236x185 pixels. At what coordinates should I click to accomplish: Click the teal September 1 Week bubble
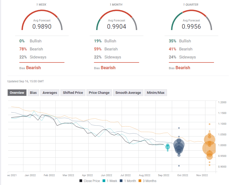point(168,147)
